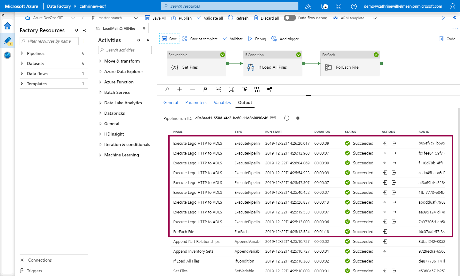This screenshot has height=276, width=460.
Task: Click the Publish button
Action: coord(182,18)
